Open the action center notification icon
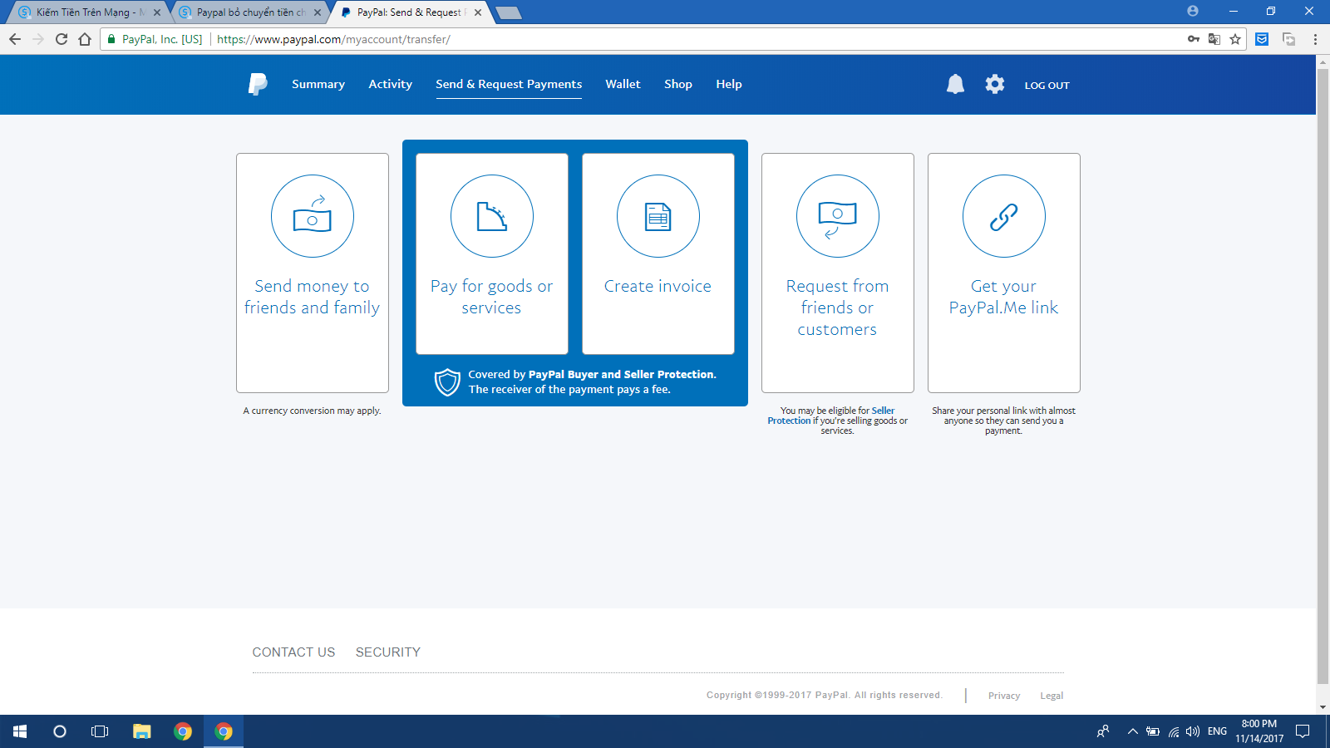Screen dimensions: 1330x748 [x=1303, y=731]
